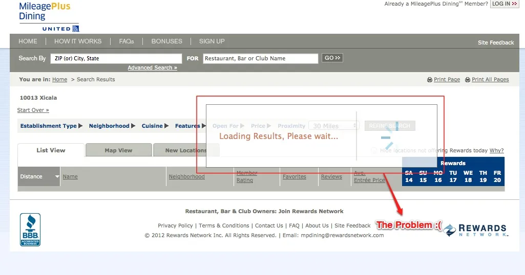Open the FAQs nav item
Image resolution: width=525 pixels, height=275 pixels.
pos(127,41)
